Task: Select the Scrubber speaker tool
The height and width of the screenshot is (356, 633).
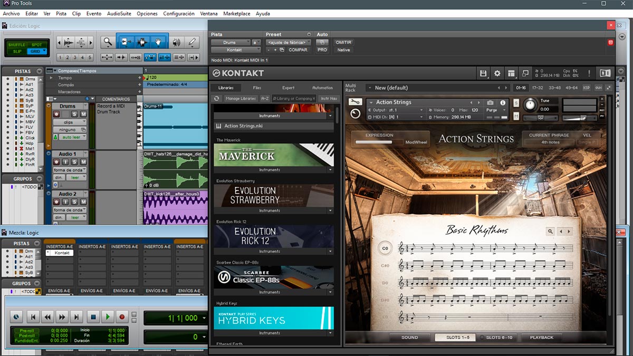Action: point(177,42)
